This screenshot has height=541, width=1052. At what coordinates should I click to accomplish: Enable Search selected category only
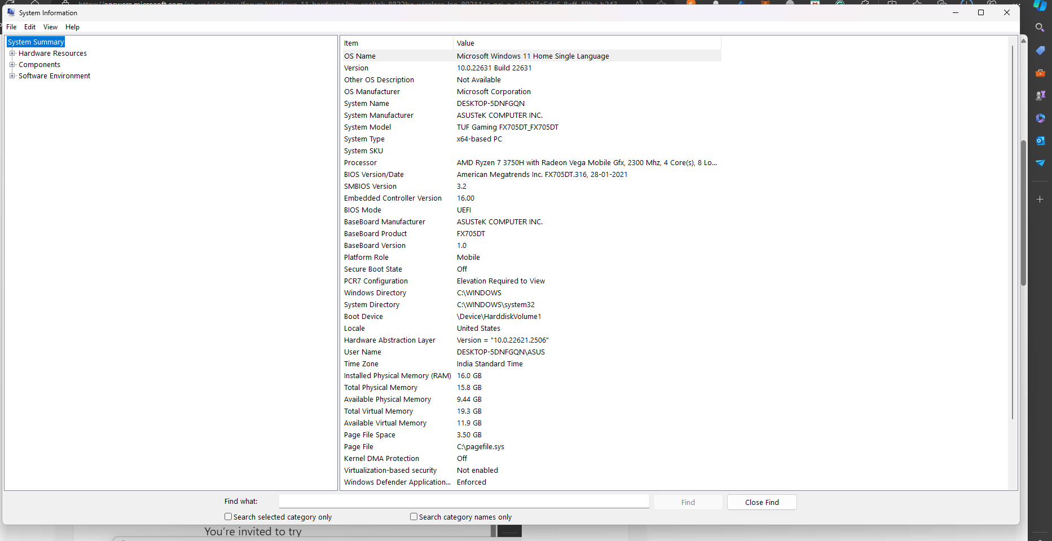click(228, 517)
